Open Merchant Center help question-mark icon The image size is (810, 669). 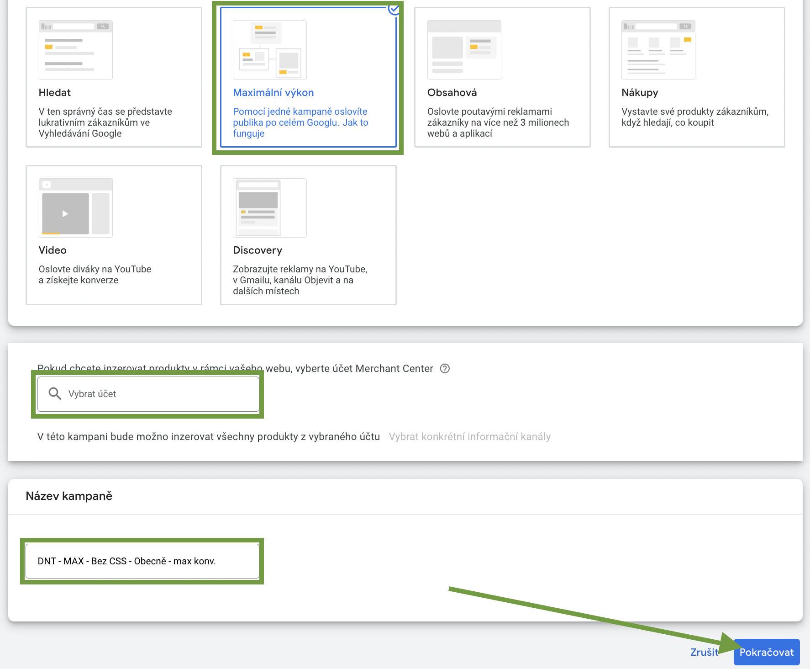click(445, 369)
